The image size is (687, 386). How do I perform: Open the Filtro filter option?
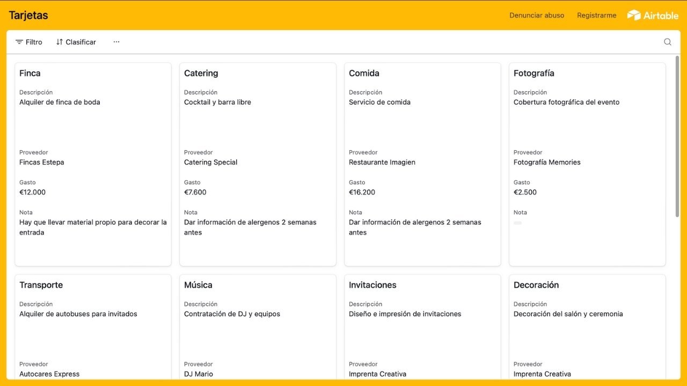coord(29,42)
